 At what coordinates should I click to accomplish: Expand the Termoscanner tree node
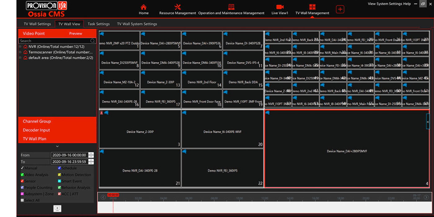pyautogui.click(x=20, y=52)
